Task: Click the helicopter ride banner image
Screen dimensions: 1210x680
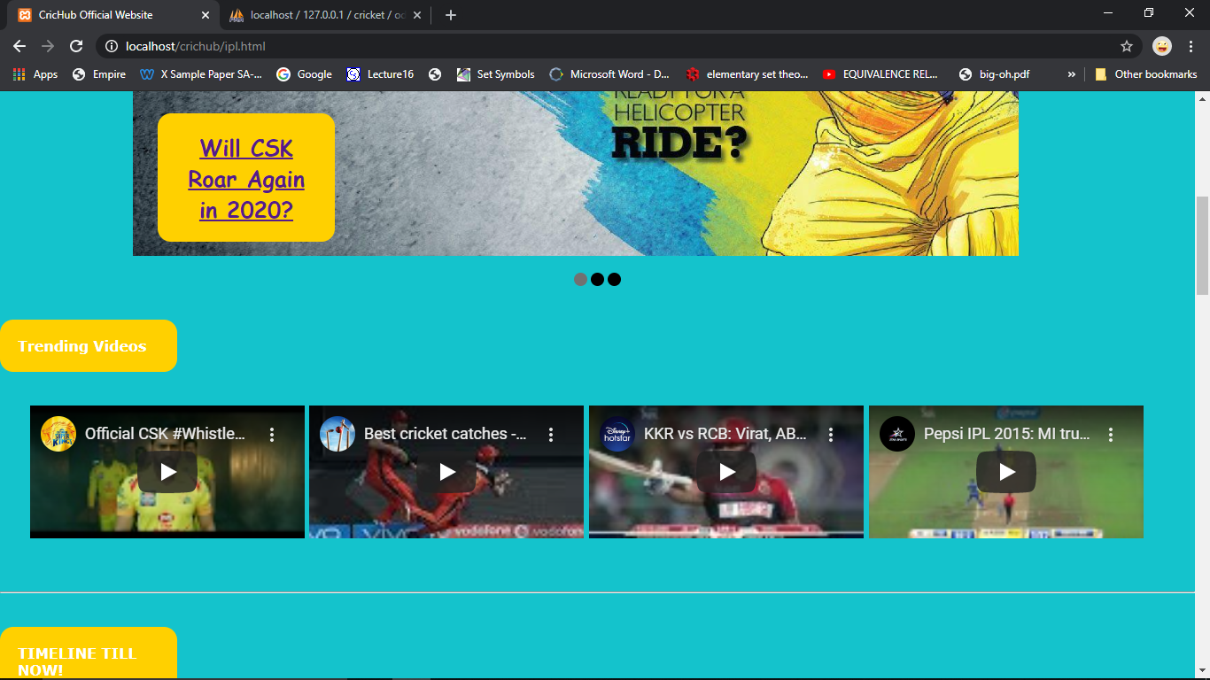Action: coord(576,174)
